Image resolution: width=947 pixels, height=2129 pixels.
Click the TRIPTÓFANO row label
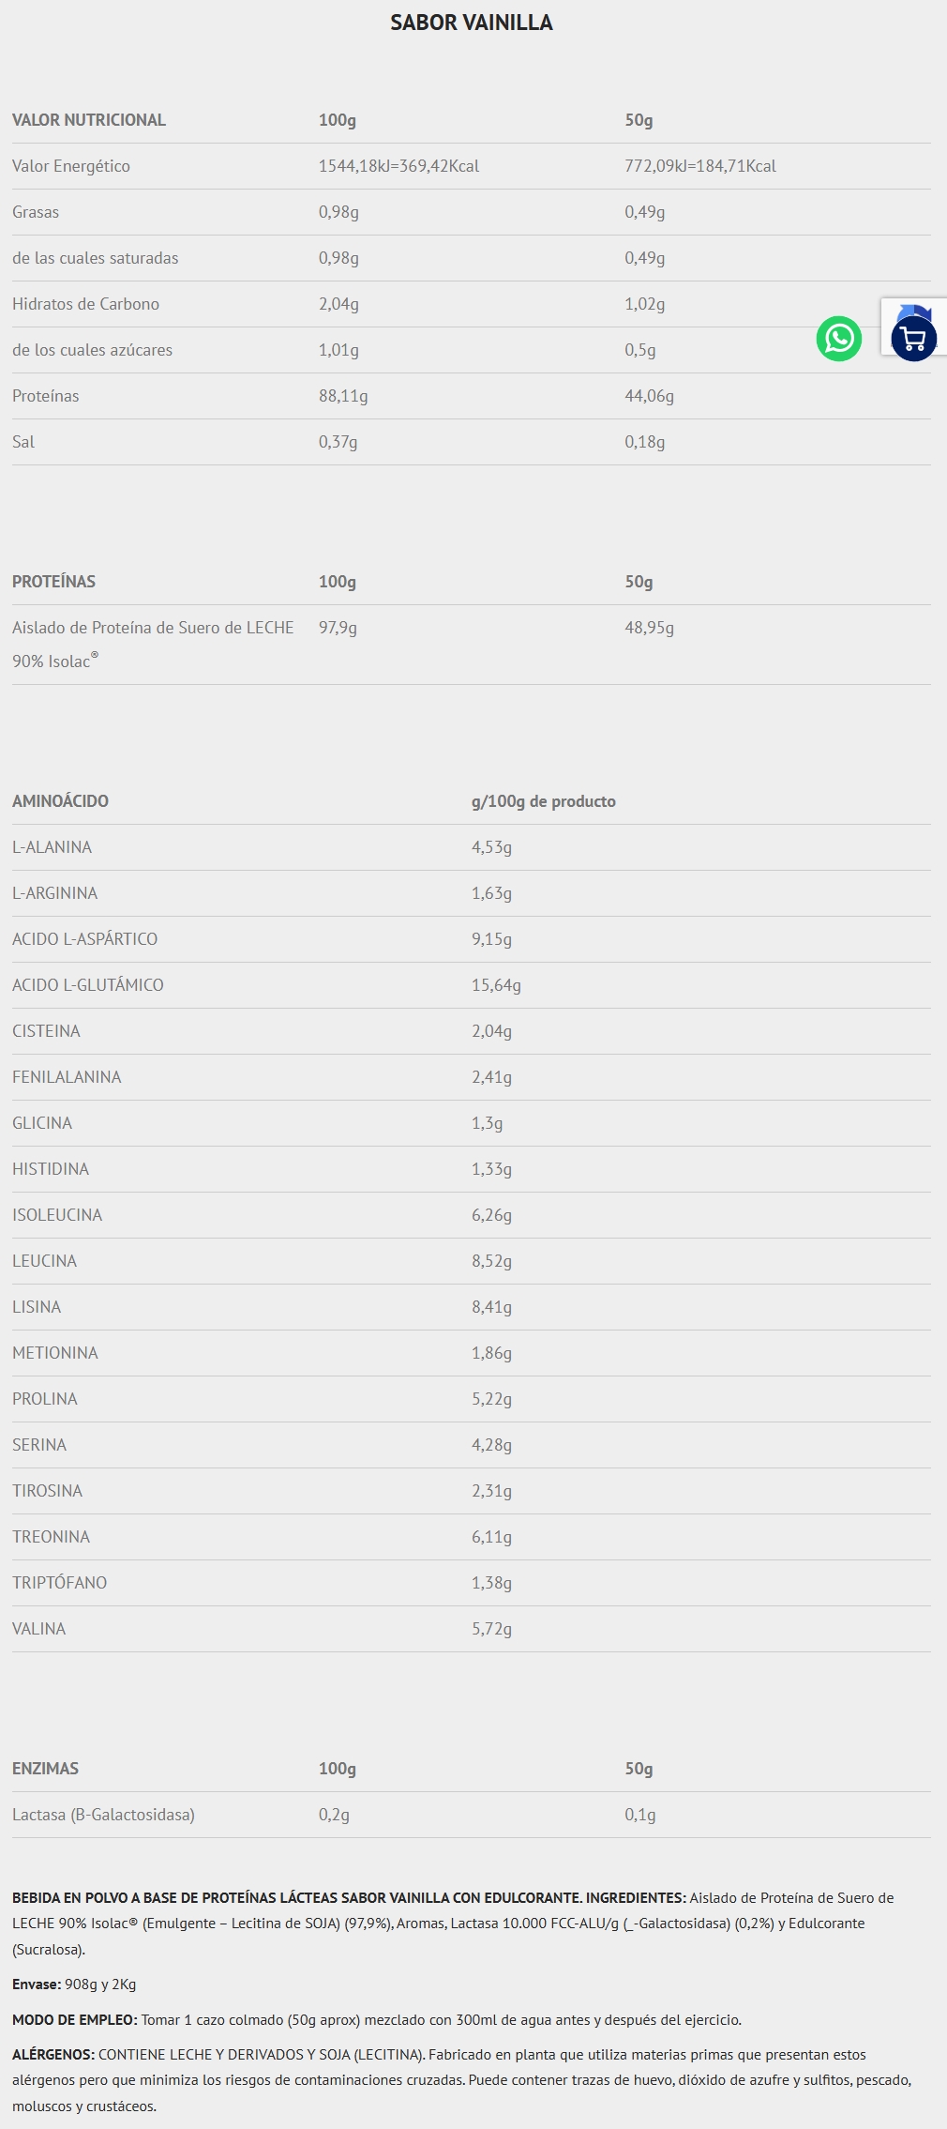pos(59,1583)
